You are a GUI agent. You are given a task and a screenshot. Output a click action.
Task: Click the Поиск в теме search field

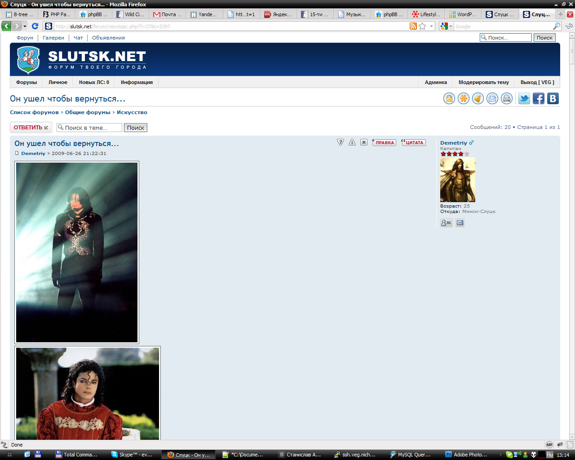tap(90, 128)
